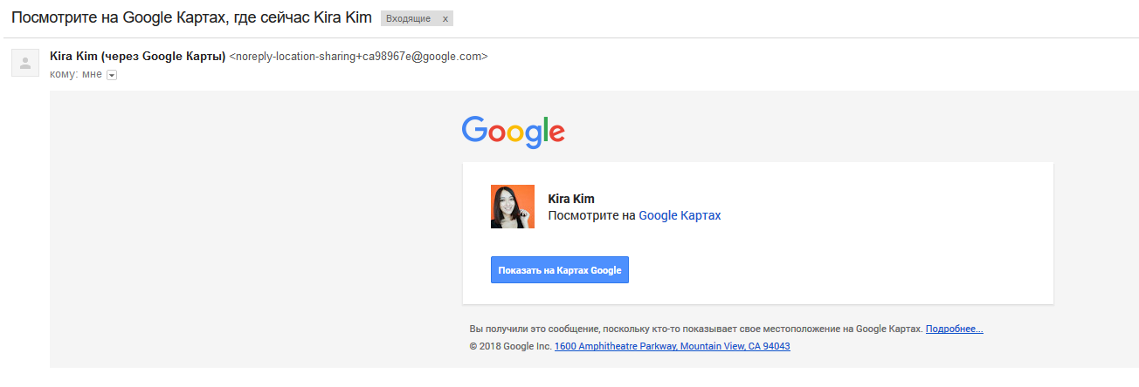Click the Входящие label tag

pyautogui.click(x=409, y=18)
